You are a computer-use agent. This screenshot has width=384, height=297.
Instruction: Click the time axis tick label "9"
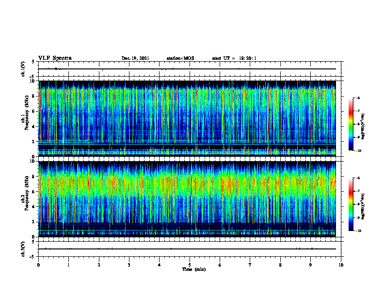point(310,265)
